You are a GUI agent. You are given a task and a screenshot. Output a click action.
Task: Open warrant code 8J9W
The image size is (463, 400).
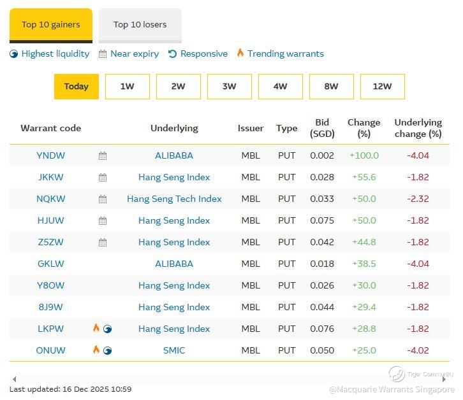[51, 307]
